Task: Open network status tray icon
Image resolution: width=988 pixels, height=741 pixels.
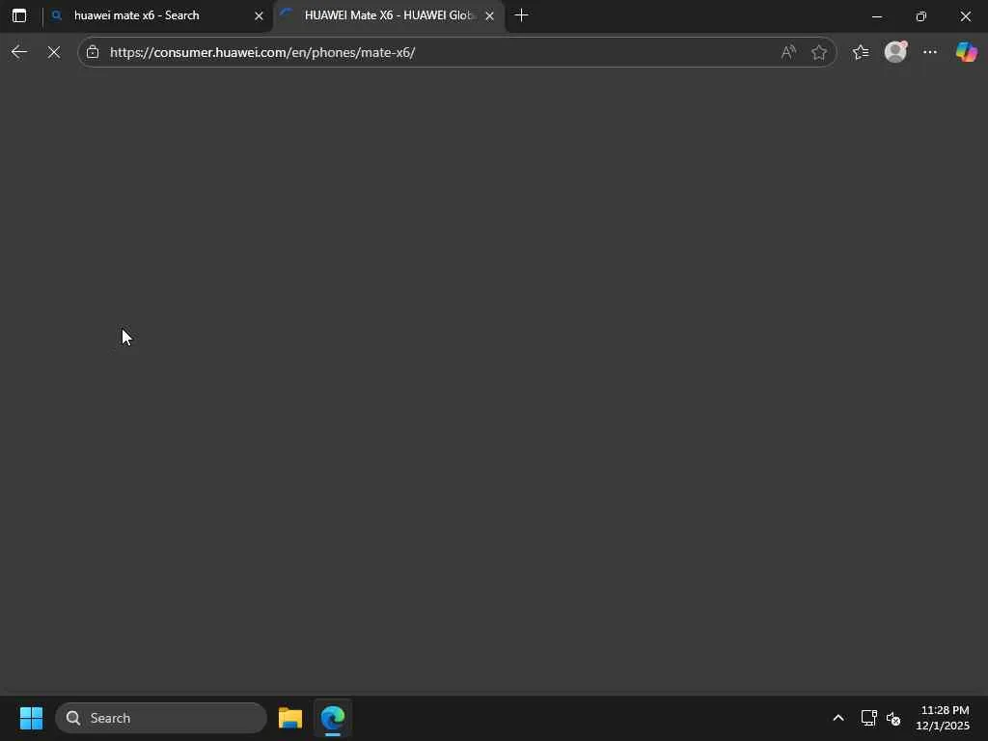Action: click(869, 718)
